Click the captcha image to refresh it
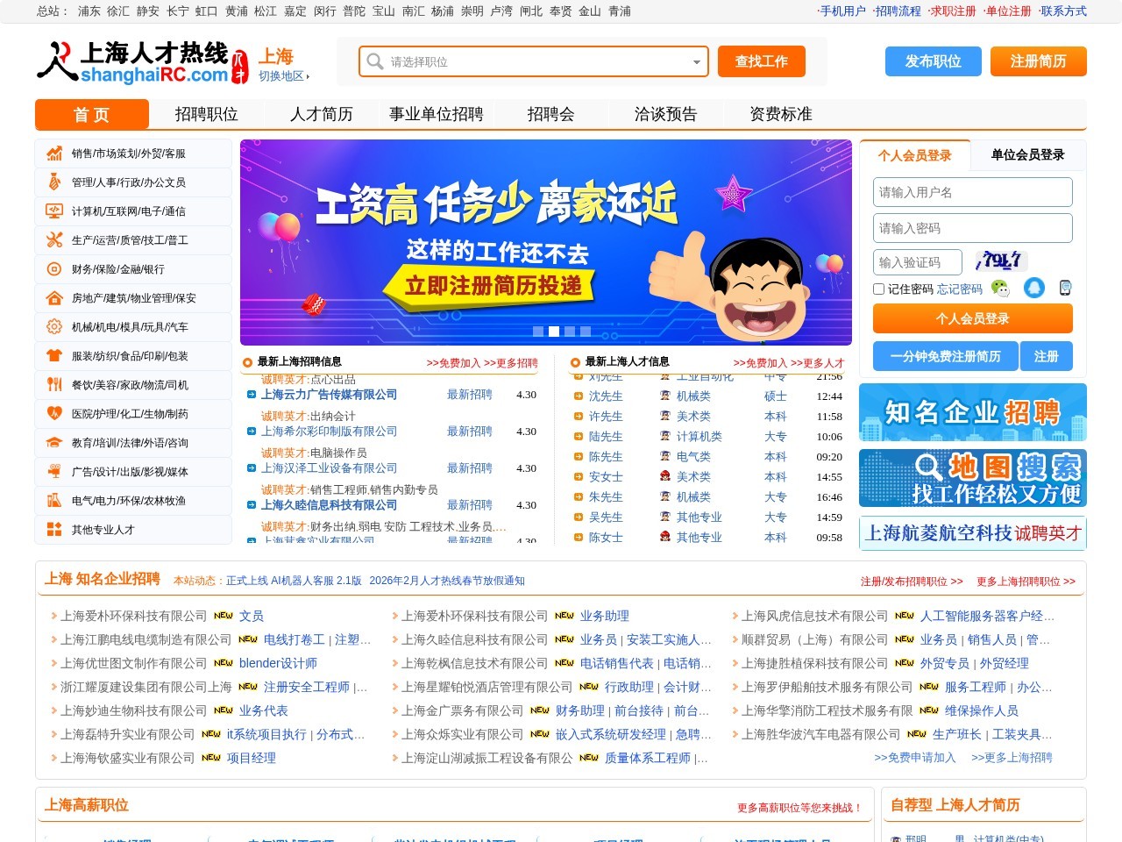 pyautogui.click(x=1000, y=260)
